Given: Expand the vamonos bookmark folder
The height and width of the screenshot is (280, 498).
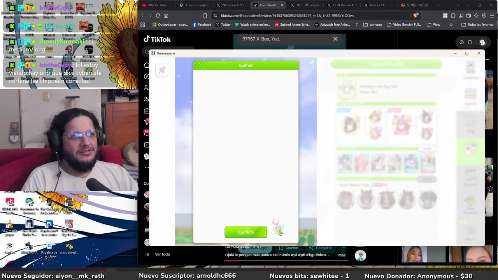Looking at the screenshot, I should [372, 24].
